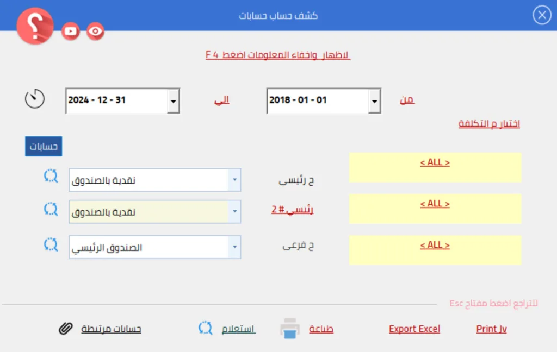
Task: Click the query icon beside استعلام
Action: click(x=206, y=328)
